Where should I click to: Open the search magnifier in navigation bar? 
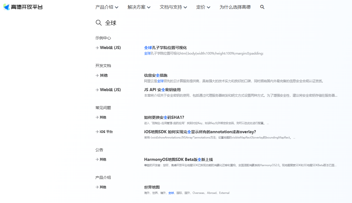[x=262, y=7]
